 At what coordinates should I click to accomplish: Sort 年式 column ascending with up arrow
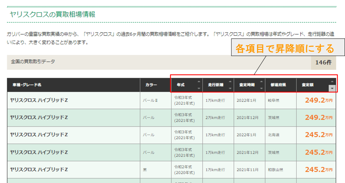[199, 81]
